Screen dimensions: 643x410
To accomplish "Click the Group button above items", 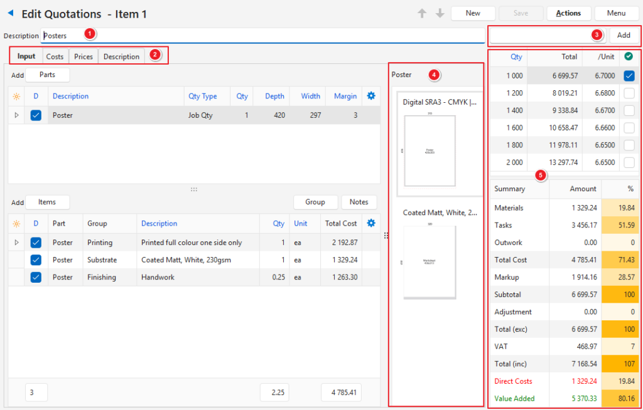I will point(315,202).
